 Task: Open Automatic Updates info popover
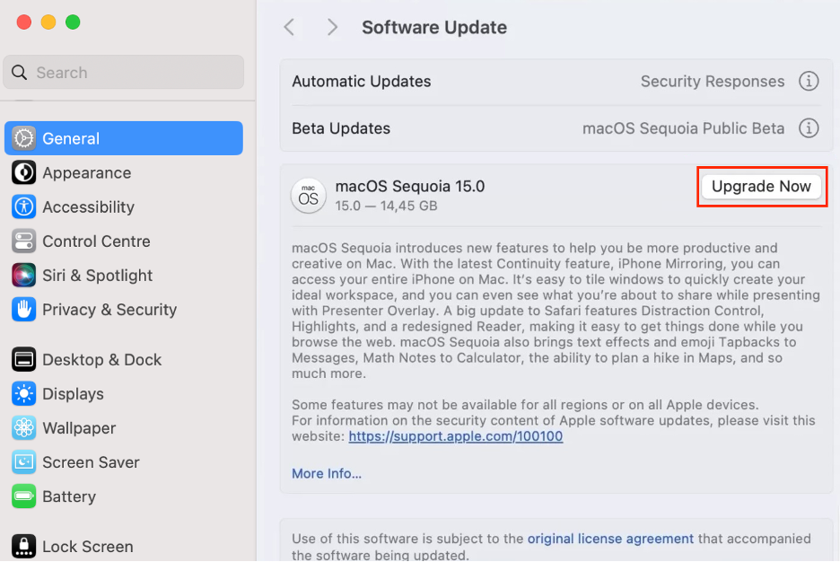click(809, 81)
